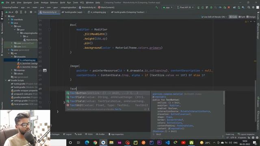Click the image gutter icon beside line 65

(x=45, y=71)
